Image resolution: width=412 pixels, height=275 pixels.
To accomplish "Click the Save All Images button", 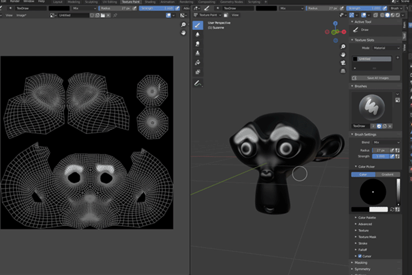I will (x=376, y=78).
